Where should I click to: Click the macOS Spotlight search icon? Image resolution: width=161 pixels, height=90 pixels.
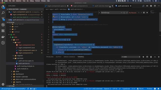[x=153, y=1]
